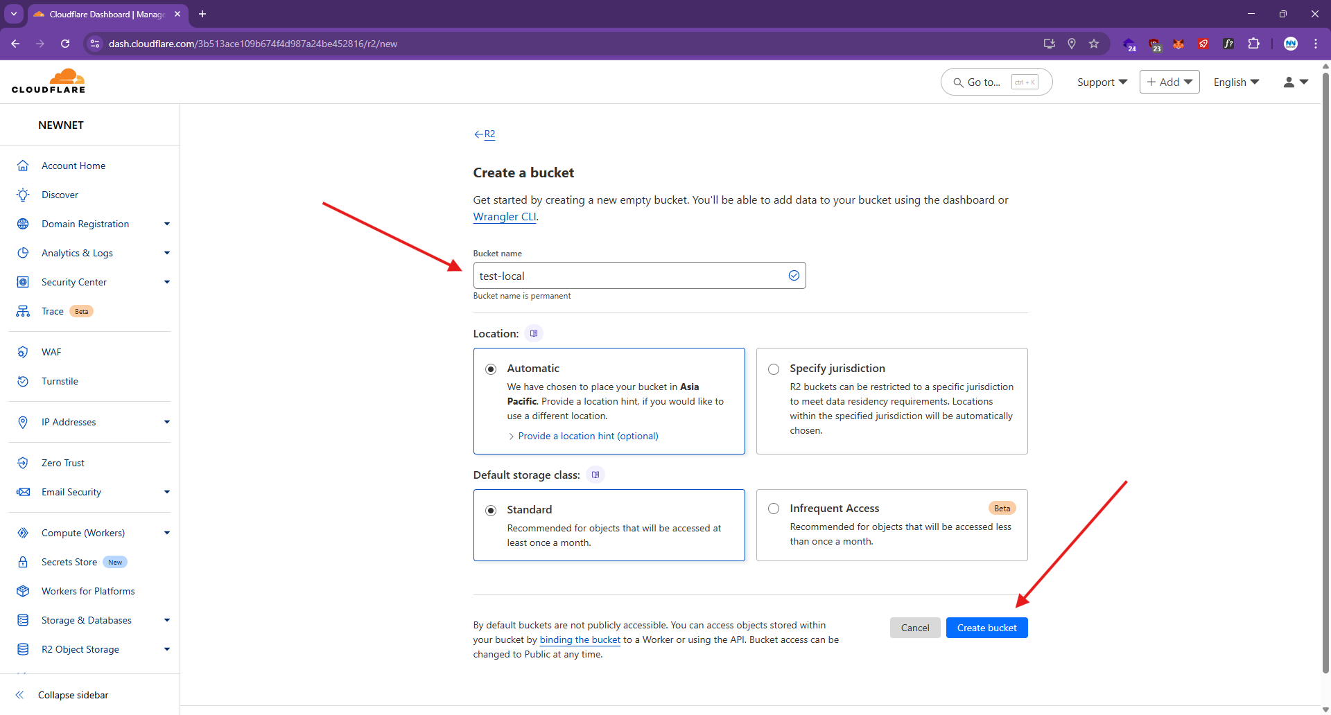Select Infrequent Access radio button
1331x715 pixels.
point(774,509)
